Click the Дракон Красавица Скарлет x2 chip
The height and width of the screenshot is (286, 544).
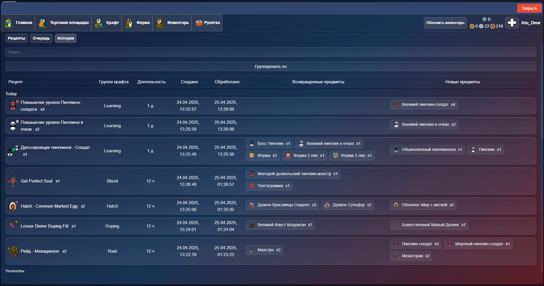pos(282,205)
